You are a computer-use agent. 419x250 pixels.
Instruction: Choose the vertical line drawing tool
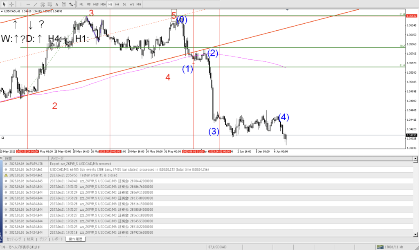click(x=20, y=4)
